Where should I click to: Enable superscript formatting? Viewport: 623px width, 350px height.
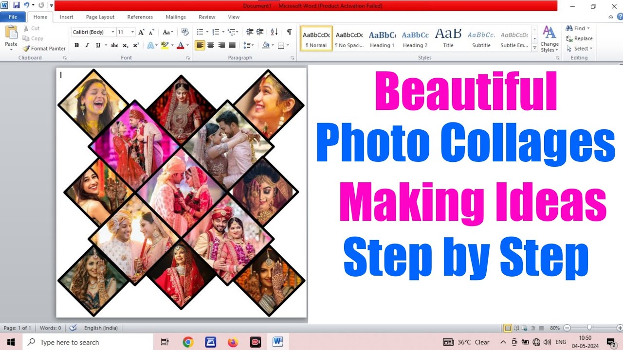(136, 45)
